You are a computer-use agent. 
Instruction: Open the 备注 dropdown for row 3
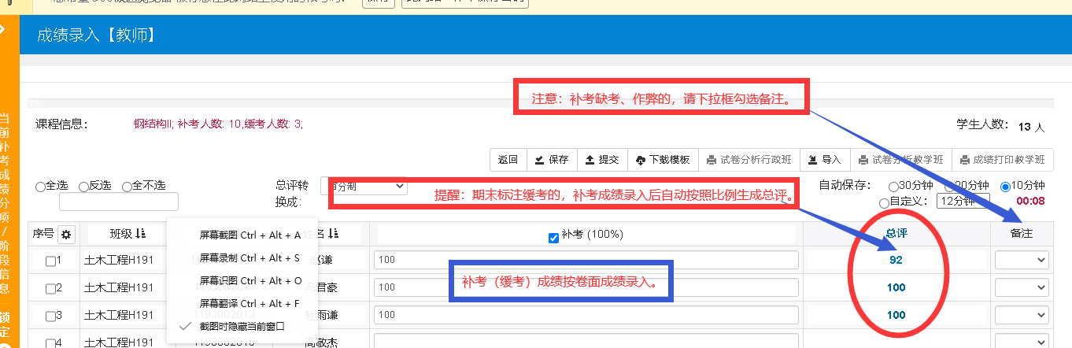[1022, 314]
